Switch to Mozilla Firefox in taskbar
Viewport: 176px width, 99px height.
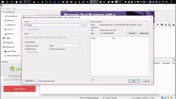pos(28,2)
